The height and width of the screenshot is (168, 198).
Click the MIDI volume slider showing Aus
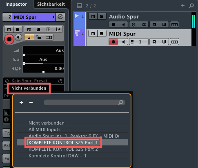tap(43, 52)
